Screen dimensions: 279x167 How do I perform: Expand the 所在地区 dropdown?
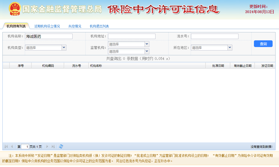pyautogui.click(x=230, y=48)
